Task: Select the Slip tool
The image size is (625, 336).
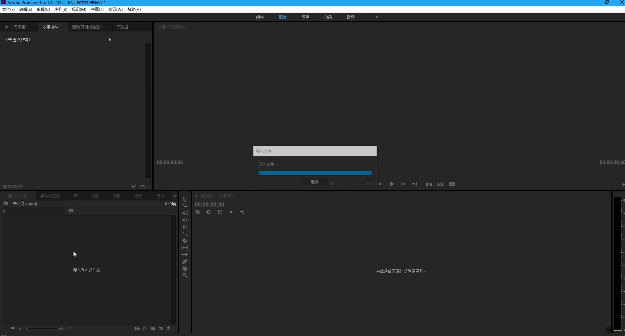Action: pyautogui.click(x=185, y=248)
